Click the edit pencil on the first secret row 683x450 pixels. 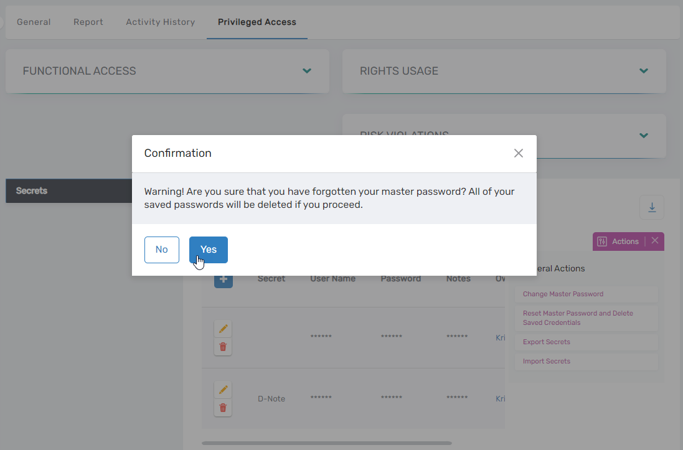(x=222, y=329)
